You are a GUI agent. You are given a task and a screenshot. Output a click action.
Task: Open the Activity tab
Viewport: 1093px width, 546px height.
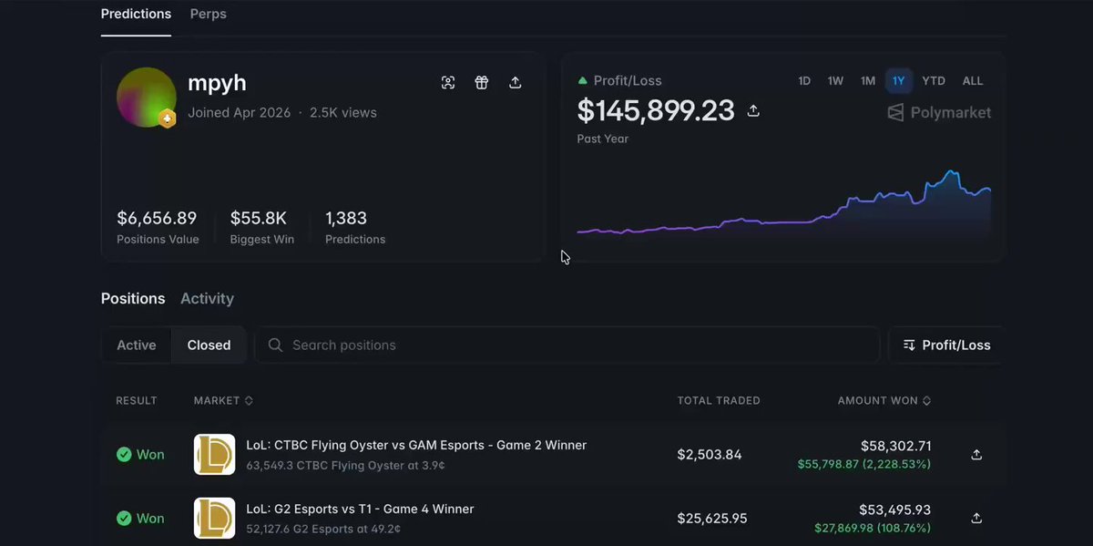207,298
